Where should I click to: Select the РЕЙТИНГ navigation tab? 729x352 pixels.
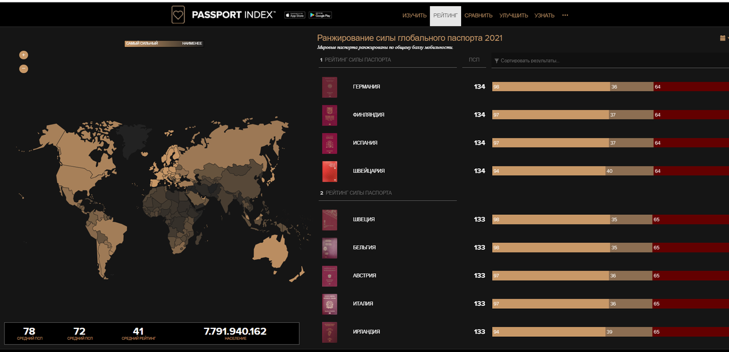coord(445,16)
